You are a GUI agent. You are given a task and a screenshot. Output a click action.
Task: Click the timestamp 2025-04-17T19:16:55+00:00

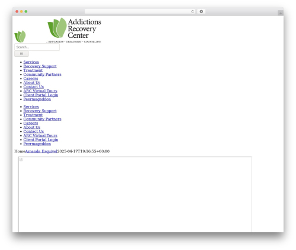(83, 151)
